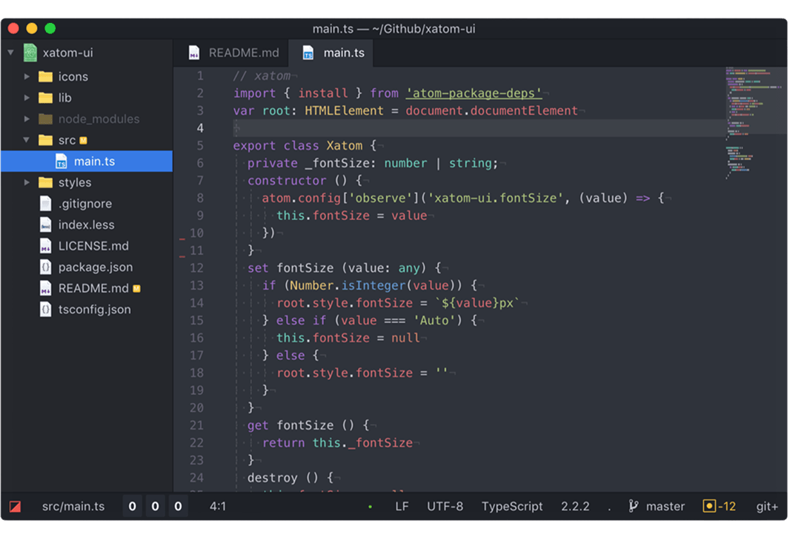This screenshot has height=546, width=790.
Task: Click the green macOS zoom button
Action: [x=50, y=29]
